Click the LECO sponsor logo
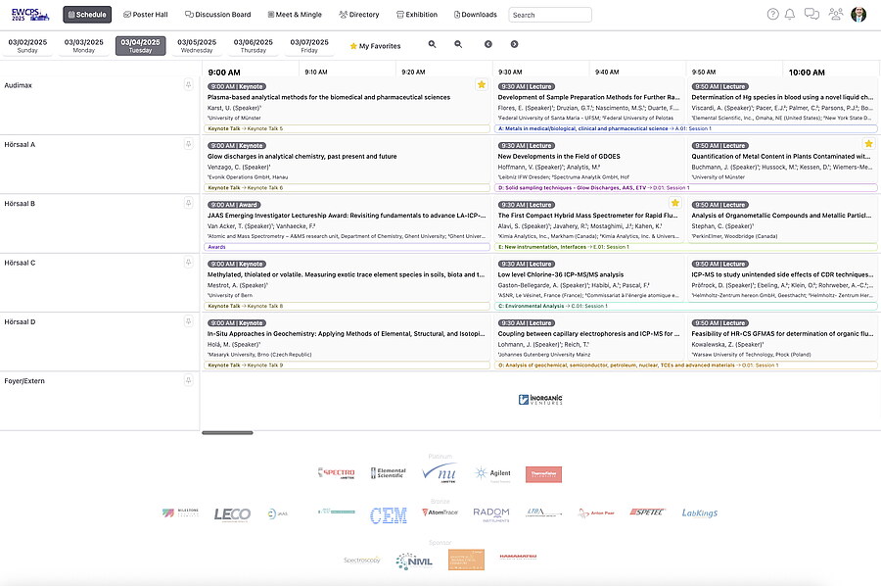 tap(232, 514)
